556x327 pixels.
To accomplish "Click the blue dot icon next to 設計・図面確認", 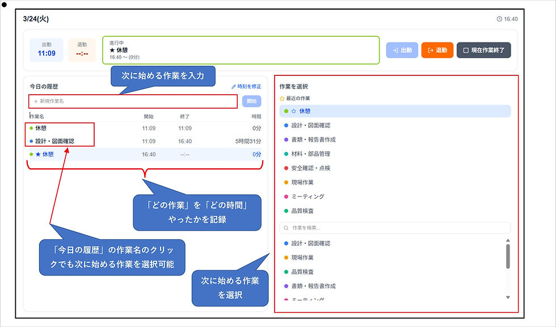I will 285,125.
